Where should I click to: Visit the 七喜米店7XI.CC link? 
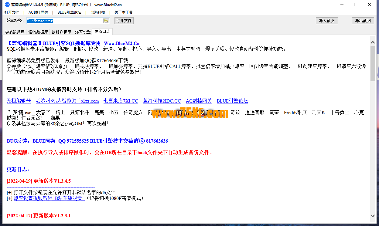121,101
